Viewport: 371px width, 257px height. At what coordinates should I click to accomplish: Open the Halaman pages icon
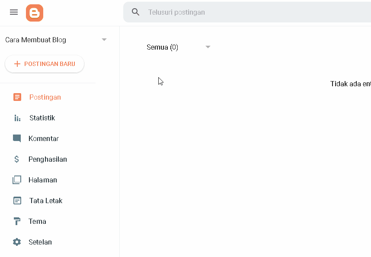pos(17,180)
